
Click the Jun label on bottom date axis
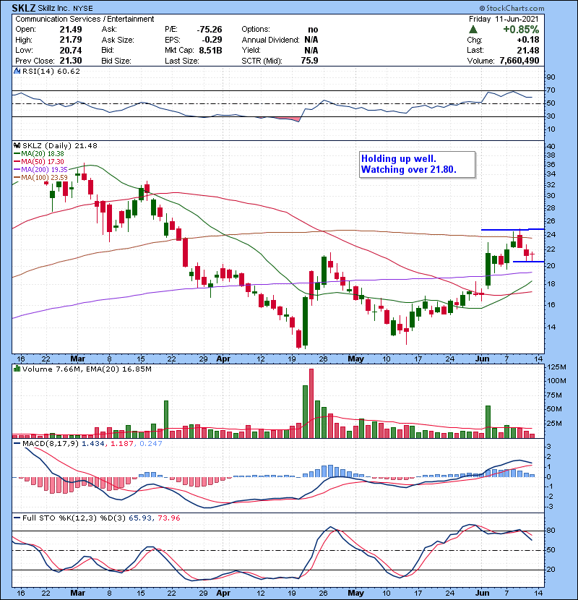[x=483, y=593]
